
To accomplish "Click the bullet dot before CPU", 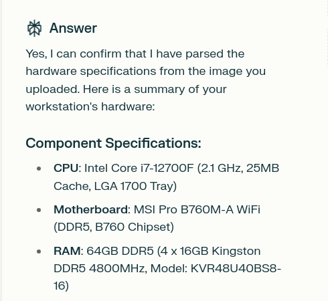I will 39,169.
